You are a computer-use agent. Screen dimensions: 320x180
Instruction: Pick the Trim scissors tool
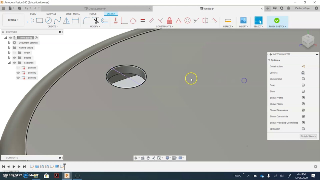96,20
